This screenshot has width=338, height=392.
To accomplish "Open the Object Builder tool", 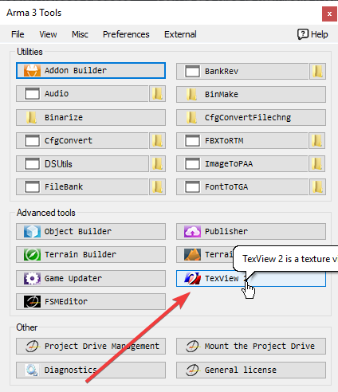I will 91,231.
